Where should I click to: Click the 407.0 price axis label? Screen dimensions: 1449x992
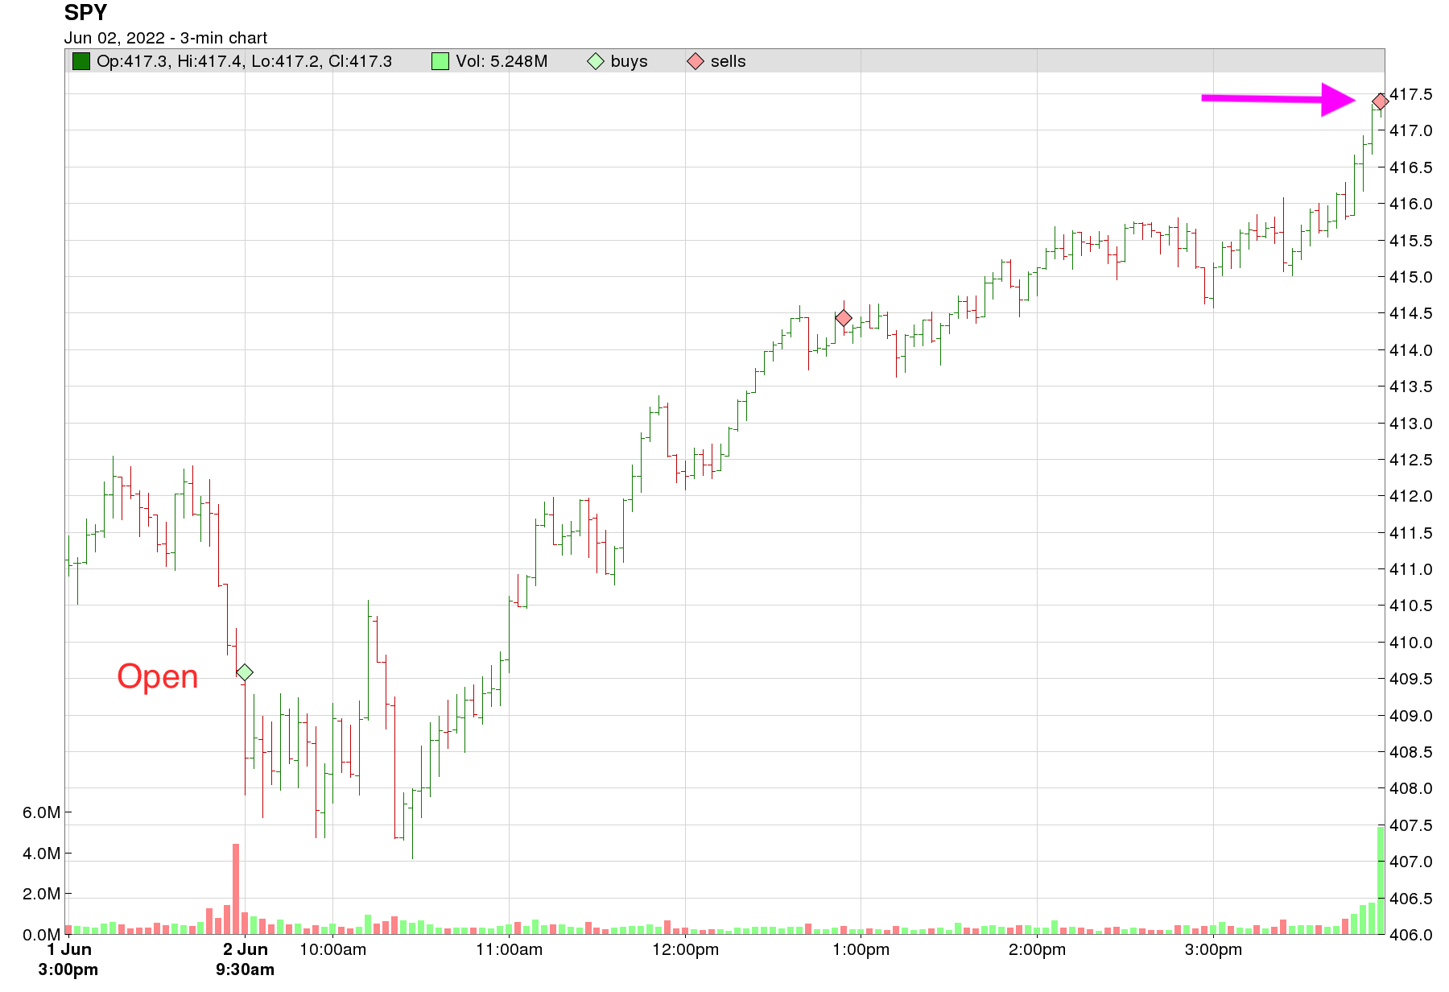pos(1411,862)
